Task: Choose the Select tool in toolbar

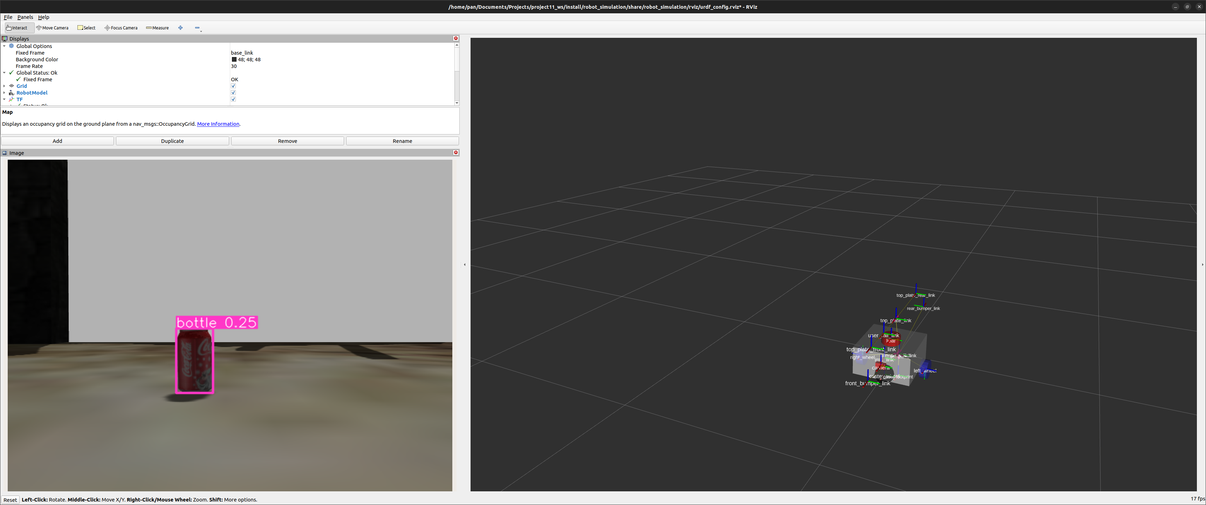Action: [x=87, y=28]
